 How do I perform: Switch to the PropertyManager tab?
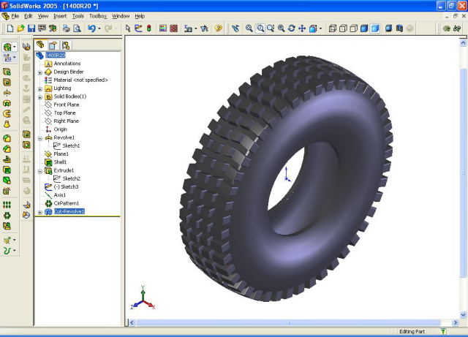tap(53, 45)
